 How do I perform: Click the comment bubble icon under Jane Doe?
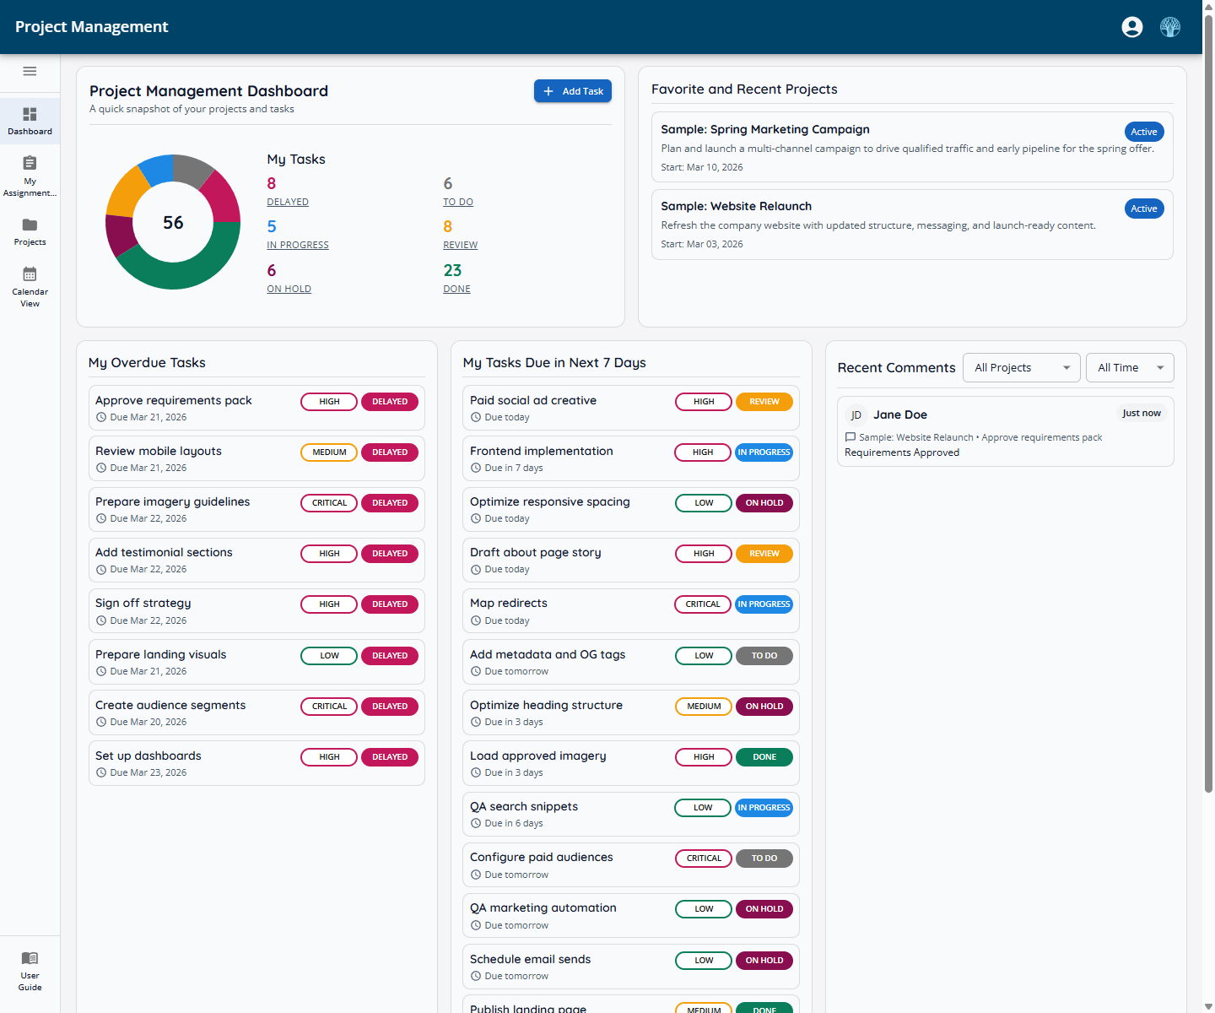pos(850,437)
